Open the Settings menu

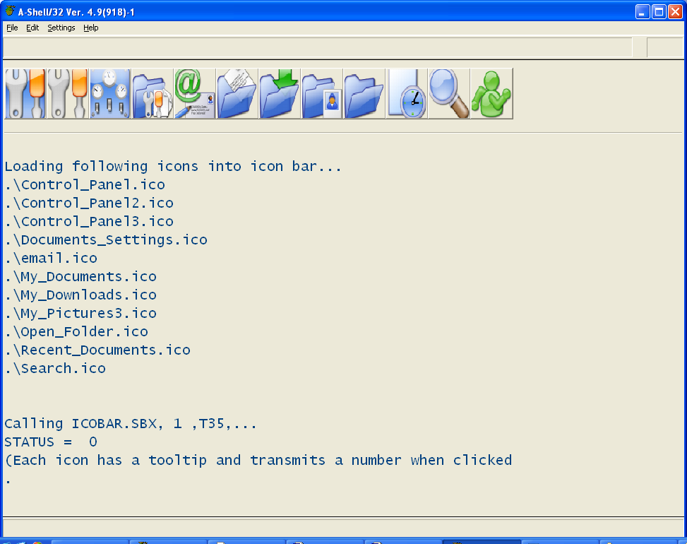click(61, 28)
